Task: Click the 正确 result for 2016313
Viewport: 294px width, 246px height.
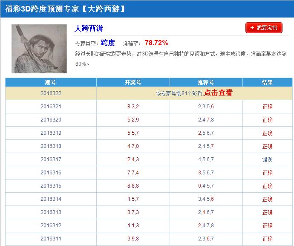Action: click(x=268, y=212)
